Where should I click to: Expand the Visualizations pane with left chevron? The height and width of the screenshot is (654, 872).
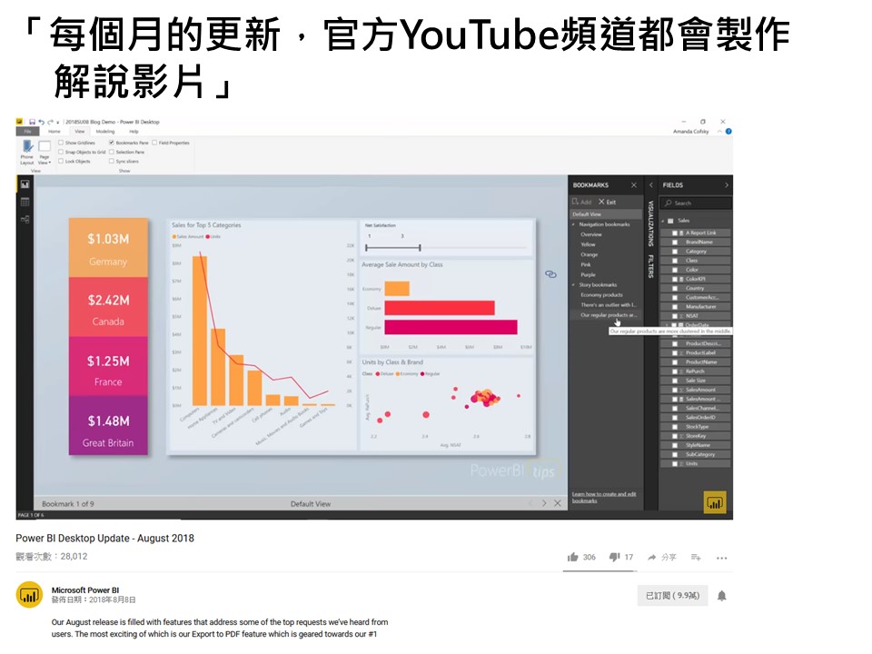coord(651,184)
